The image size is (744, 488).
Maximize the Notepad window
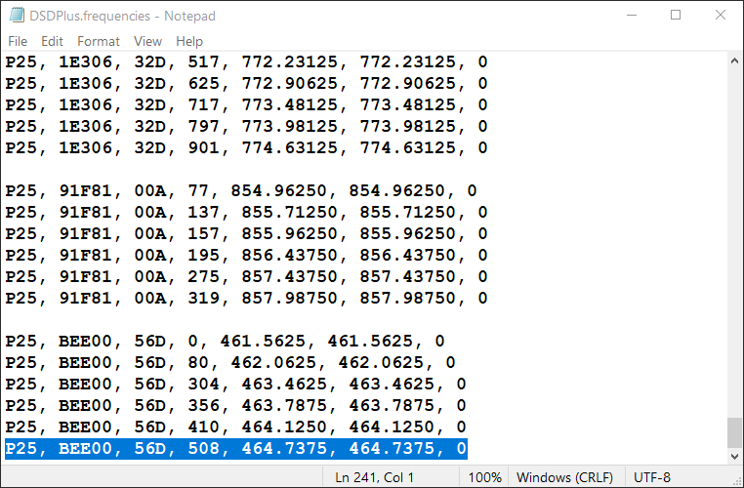(x=676, y=16)
